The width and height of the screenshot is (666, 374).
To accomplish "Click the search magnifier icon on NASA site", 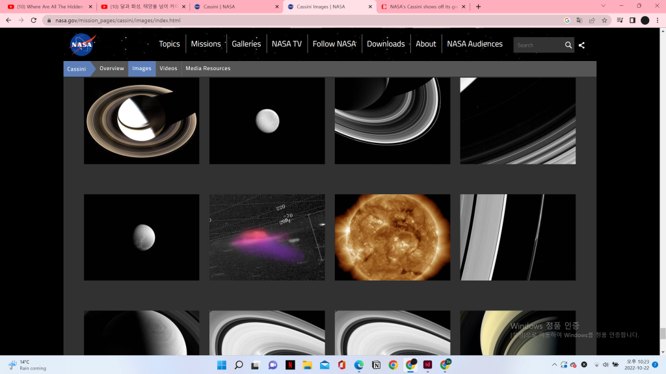I will [x=568, y=45].
